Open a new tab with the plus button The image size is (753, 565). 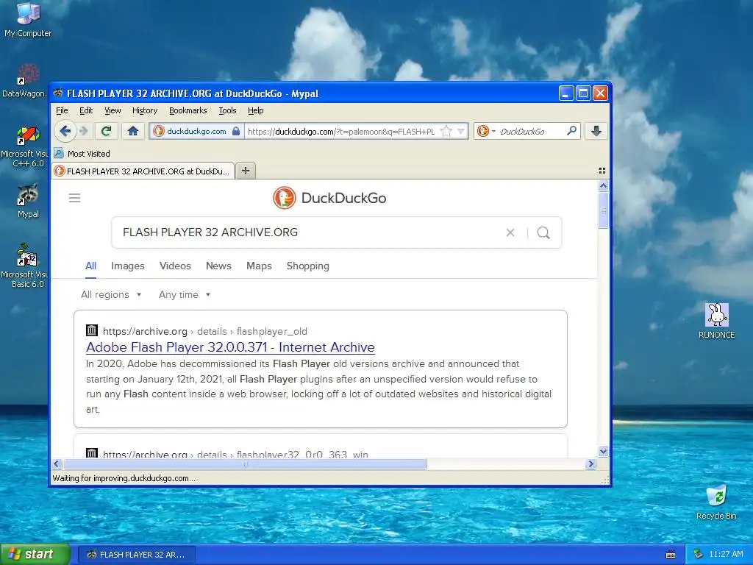tap(246, 171)
